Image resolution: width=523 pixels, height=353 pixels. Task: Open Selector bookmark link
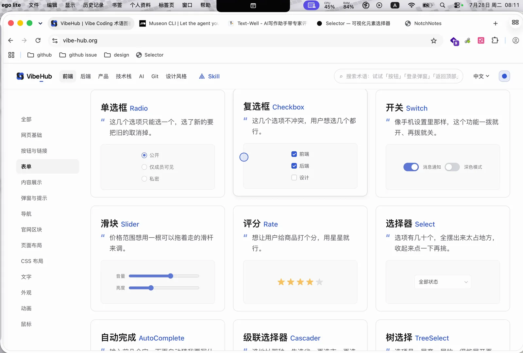pyautogui.click(x=150, y=55)
